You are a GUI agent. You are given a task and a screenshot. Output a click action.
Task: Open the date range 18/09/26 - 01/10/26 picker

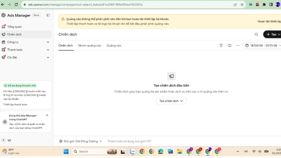click(262, 46)
